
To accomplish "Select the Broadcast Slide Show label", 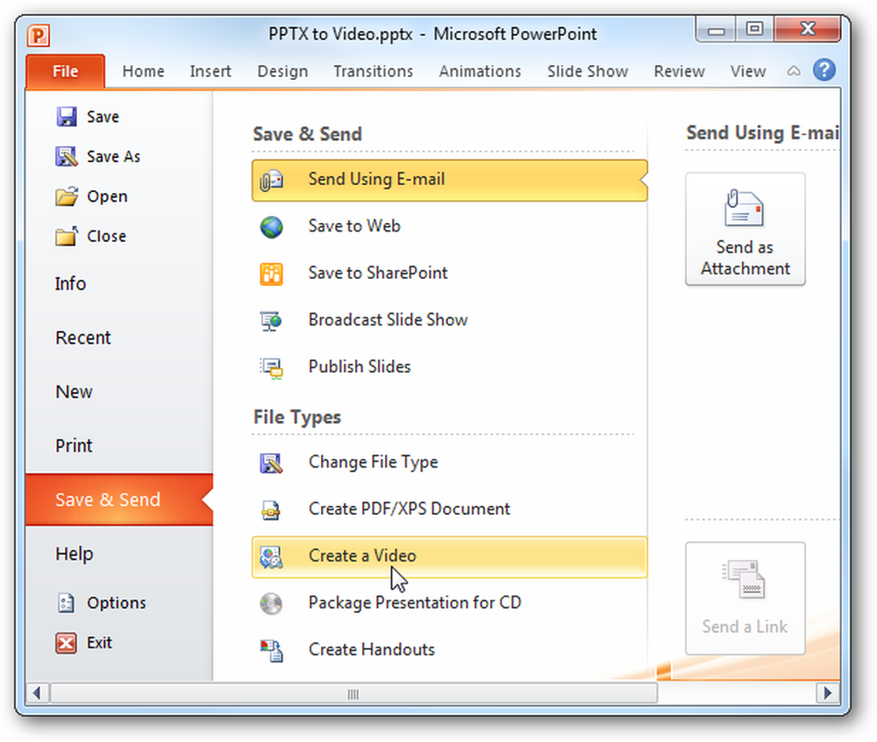I will [388, 320].
